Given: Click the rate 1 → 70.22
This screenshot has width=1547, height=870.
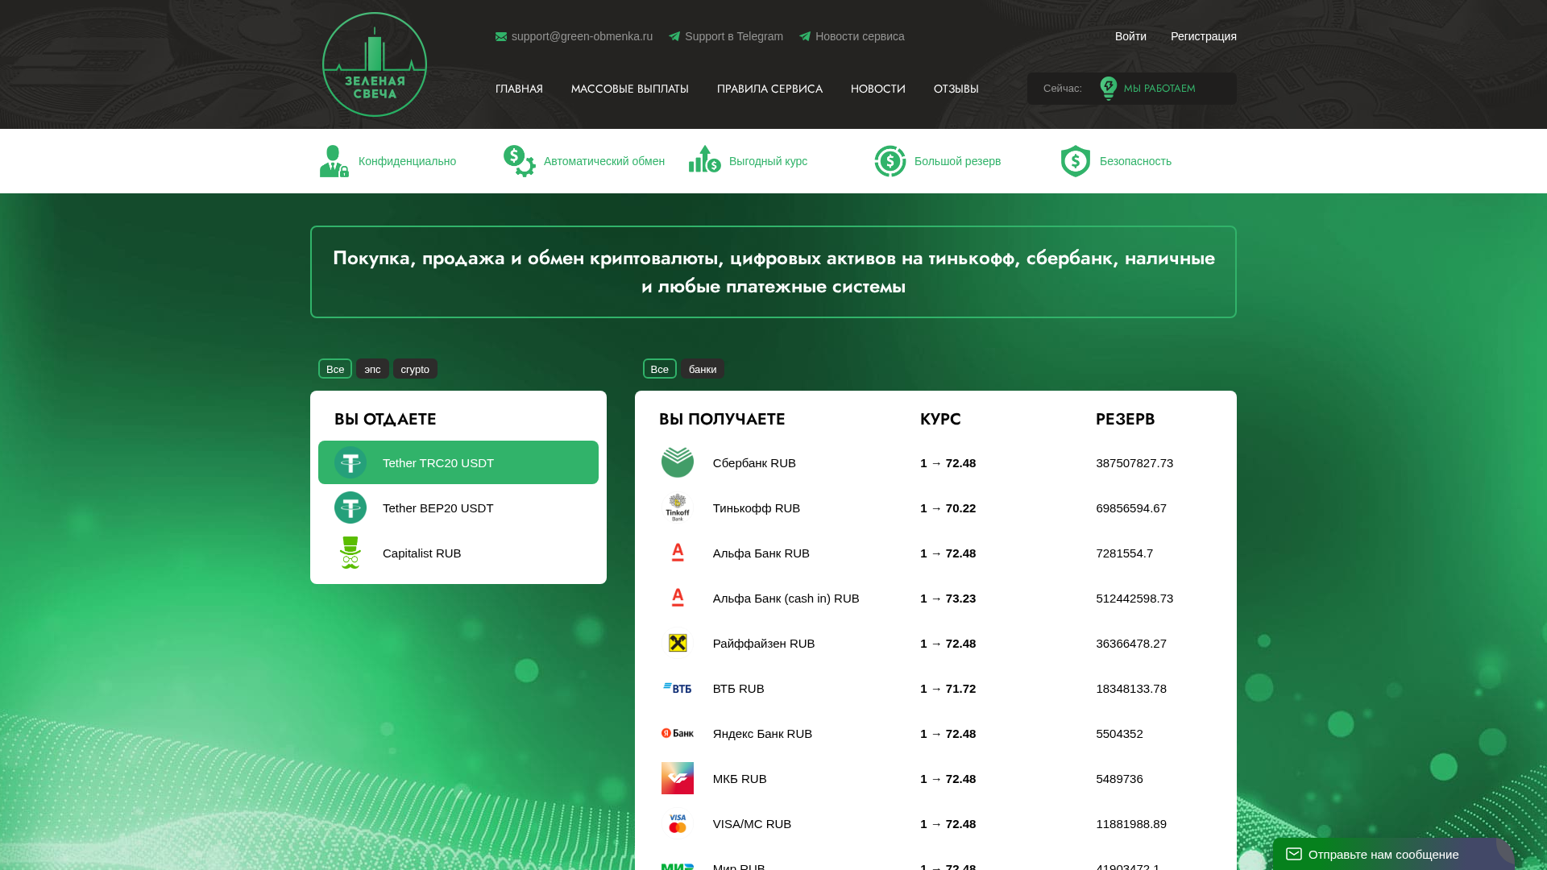Looking at the screenshot, I should click(948, 508).
